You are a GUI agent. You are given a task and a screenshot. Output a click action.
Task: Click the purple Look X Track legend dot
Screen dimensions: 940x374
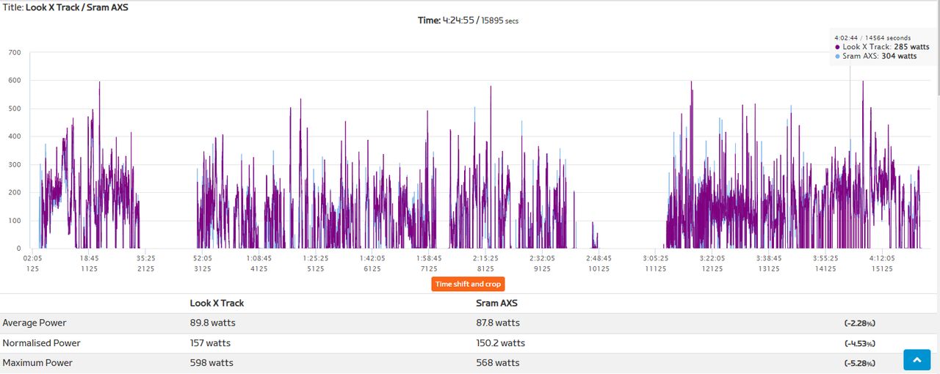(x=838, y=47)
